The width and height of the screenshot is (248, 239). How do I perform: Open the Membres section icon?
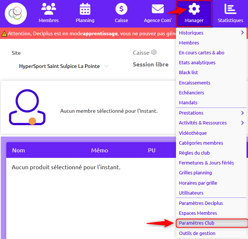[48, 9]
